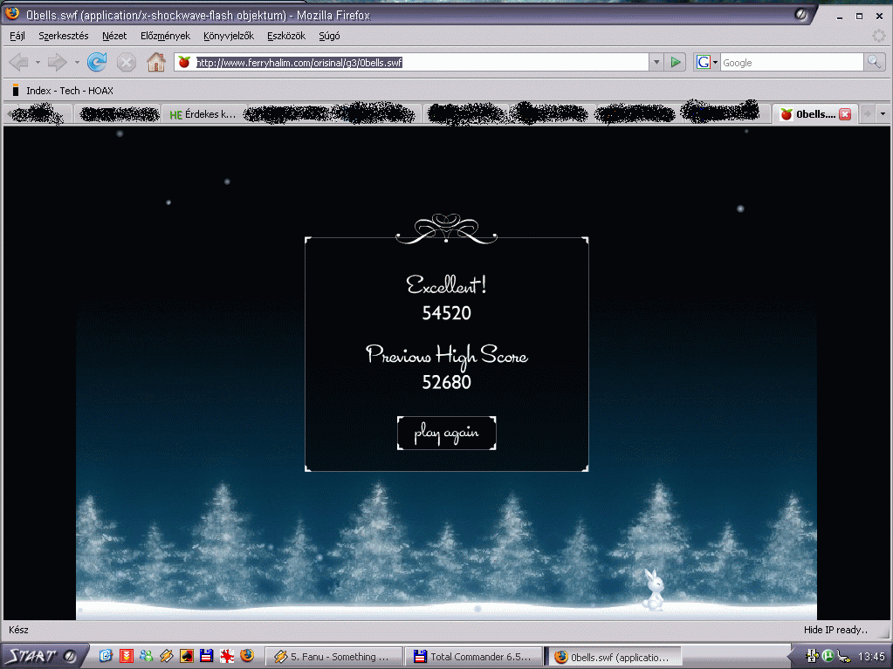Screen dimensions: 893x669
Task: Select the 0bells... tab
Action: tap(808, 114)
